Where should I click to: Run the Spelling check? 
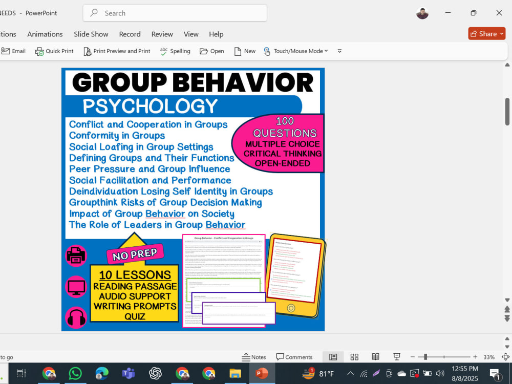[175, 51]
